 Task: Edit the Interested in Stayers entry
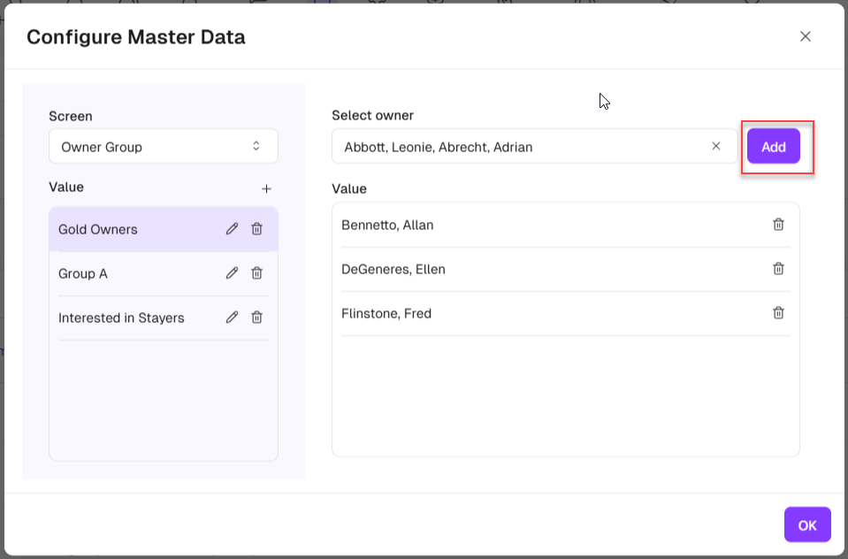click(232, 318)
